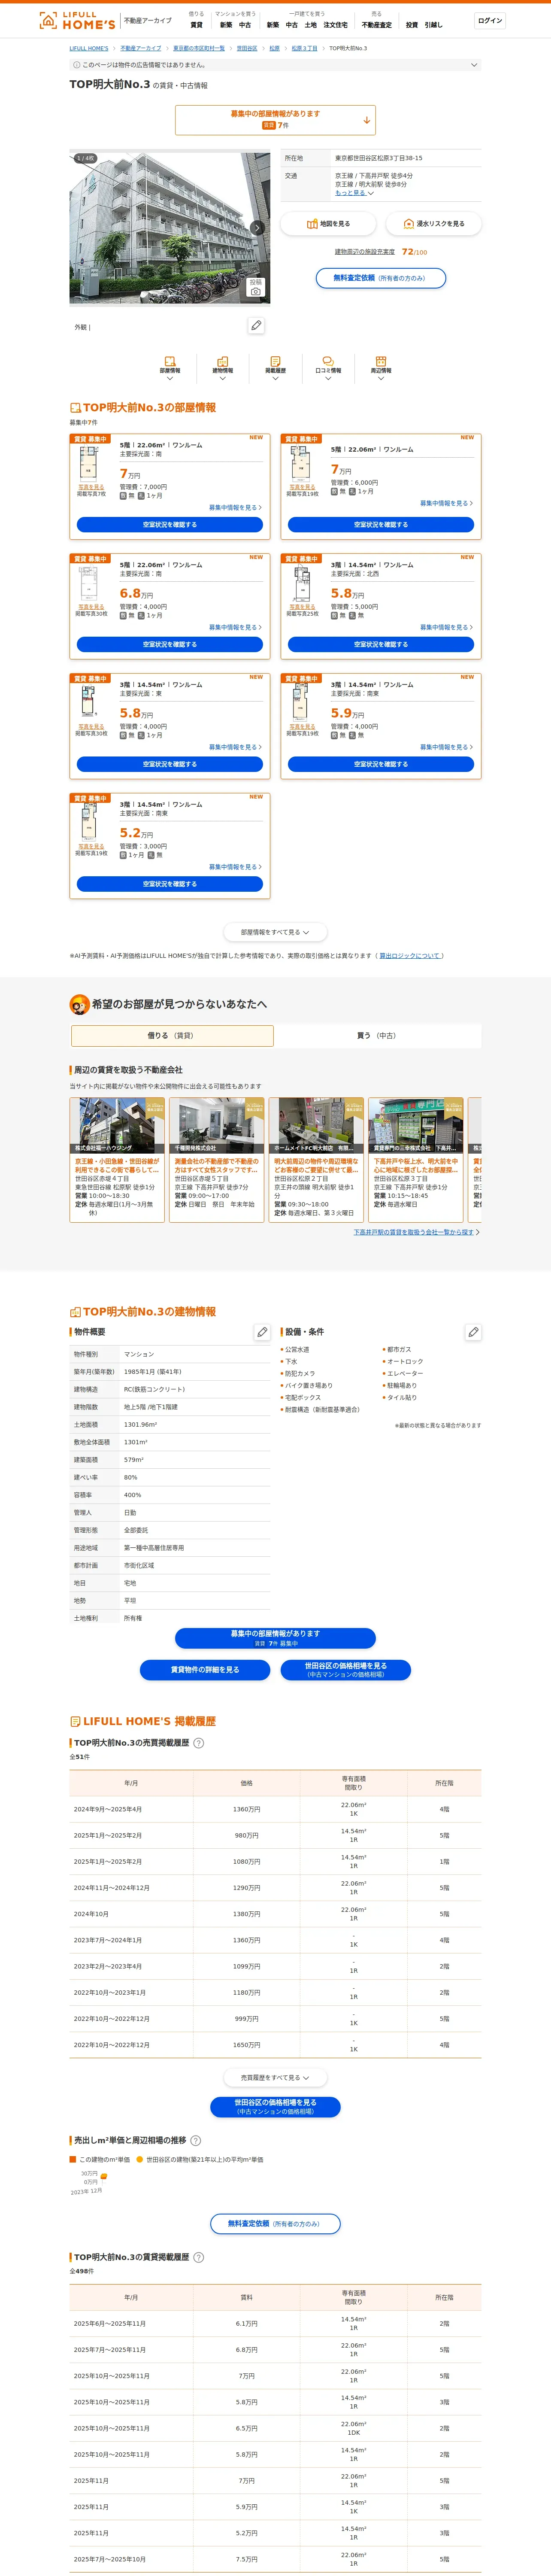
Task: Select the 6.1万円 rental history row
Action: click(275, 2324)
